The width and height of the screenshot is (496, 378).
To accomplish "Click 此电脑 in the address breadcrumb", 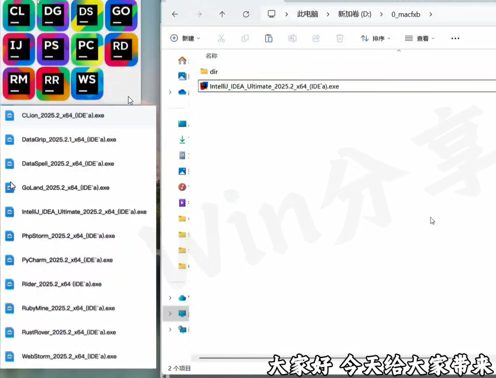I will pyautogui.click(x=307, y=14).
